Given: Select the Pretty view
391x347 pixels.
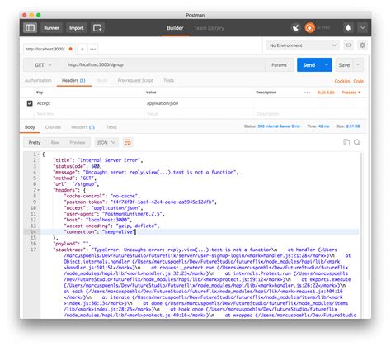Looking at the screenshot, I should point(35,142).
